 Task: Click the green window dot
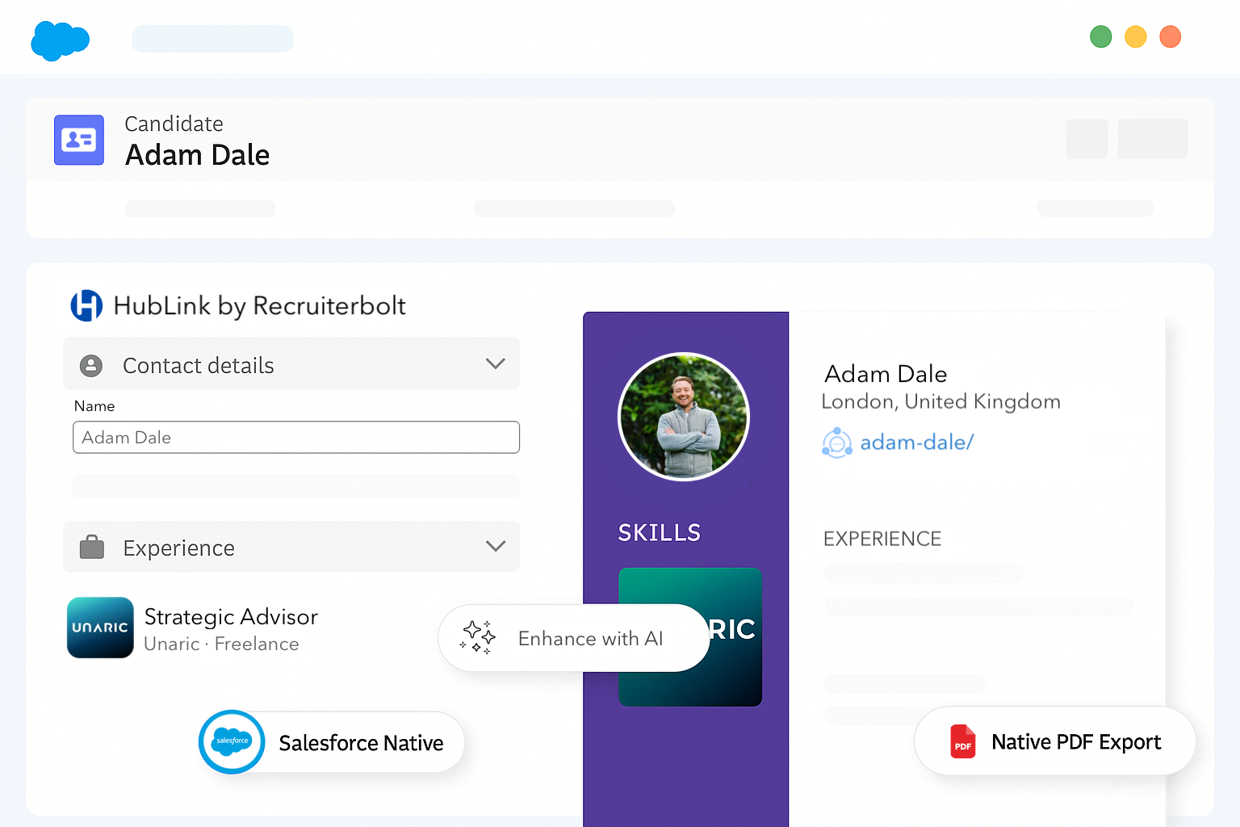pyautogui.click(x=1101, y=36)
